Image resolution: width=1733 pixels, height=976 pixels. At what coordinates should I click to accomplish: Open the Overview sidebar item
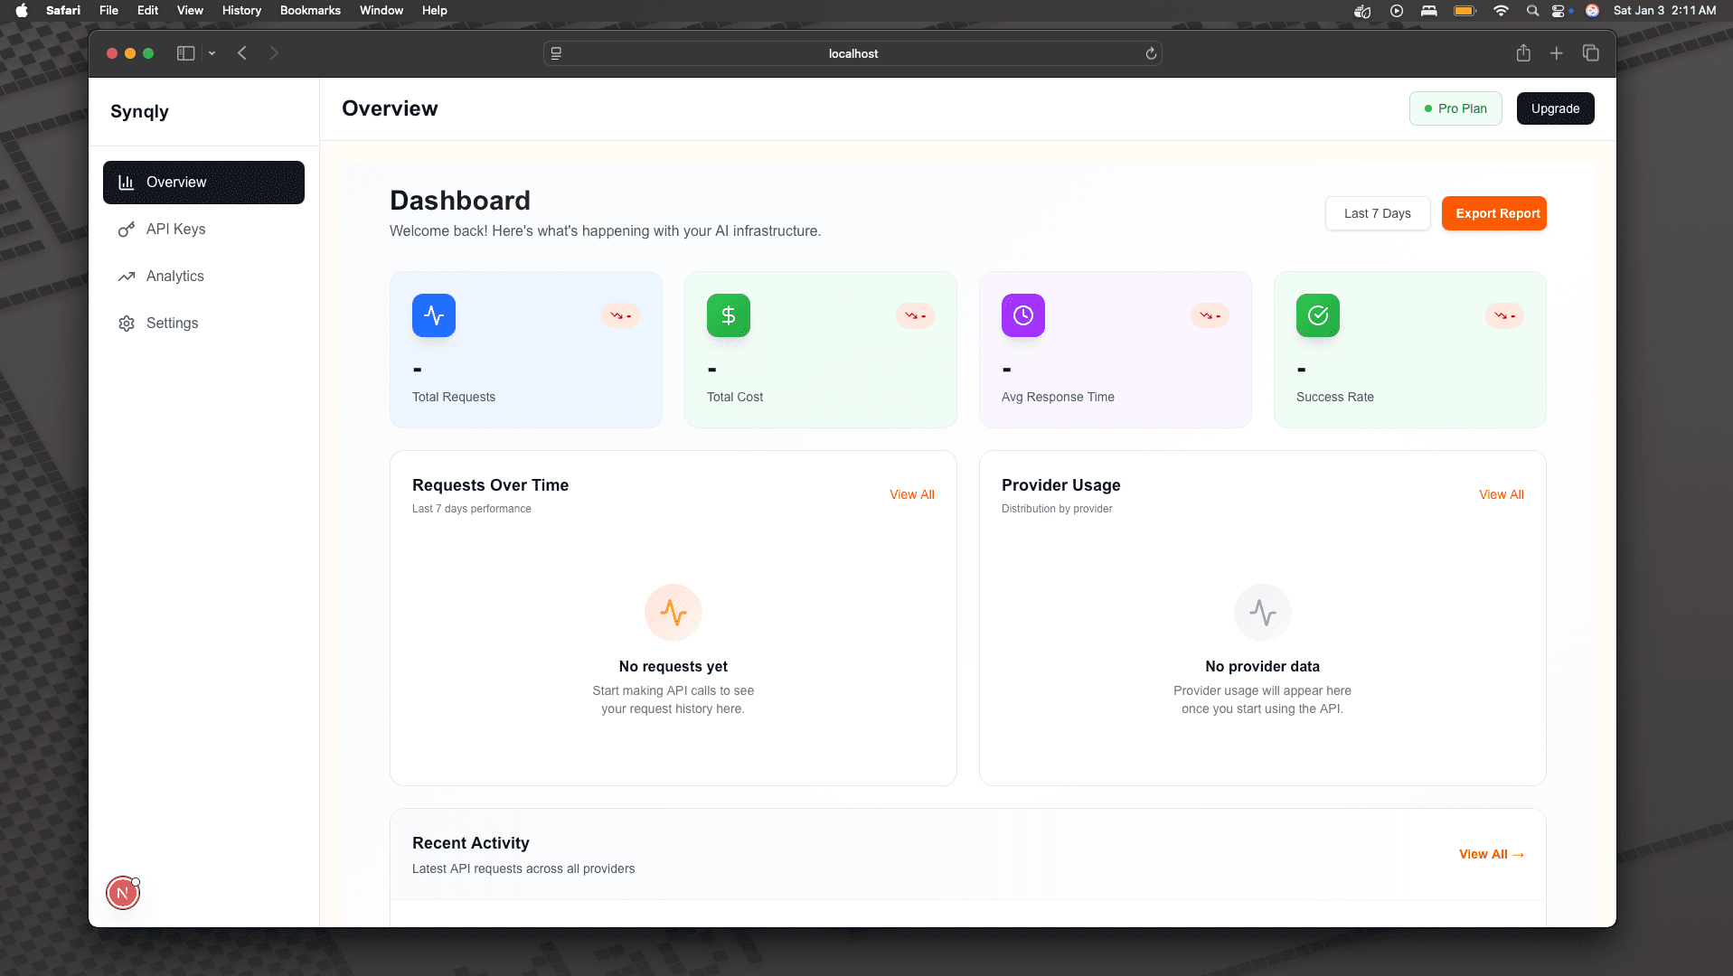click(x=203, y=183)
